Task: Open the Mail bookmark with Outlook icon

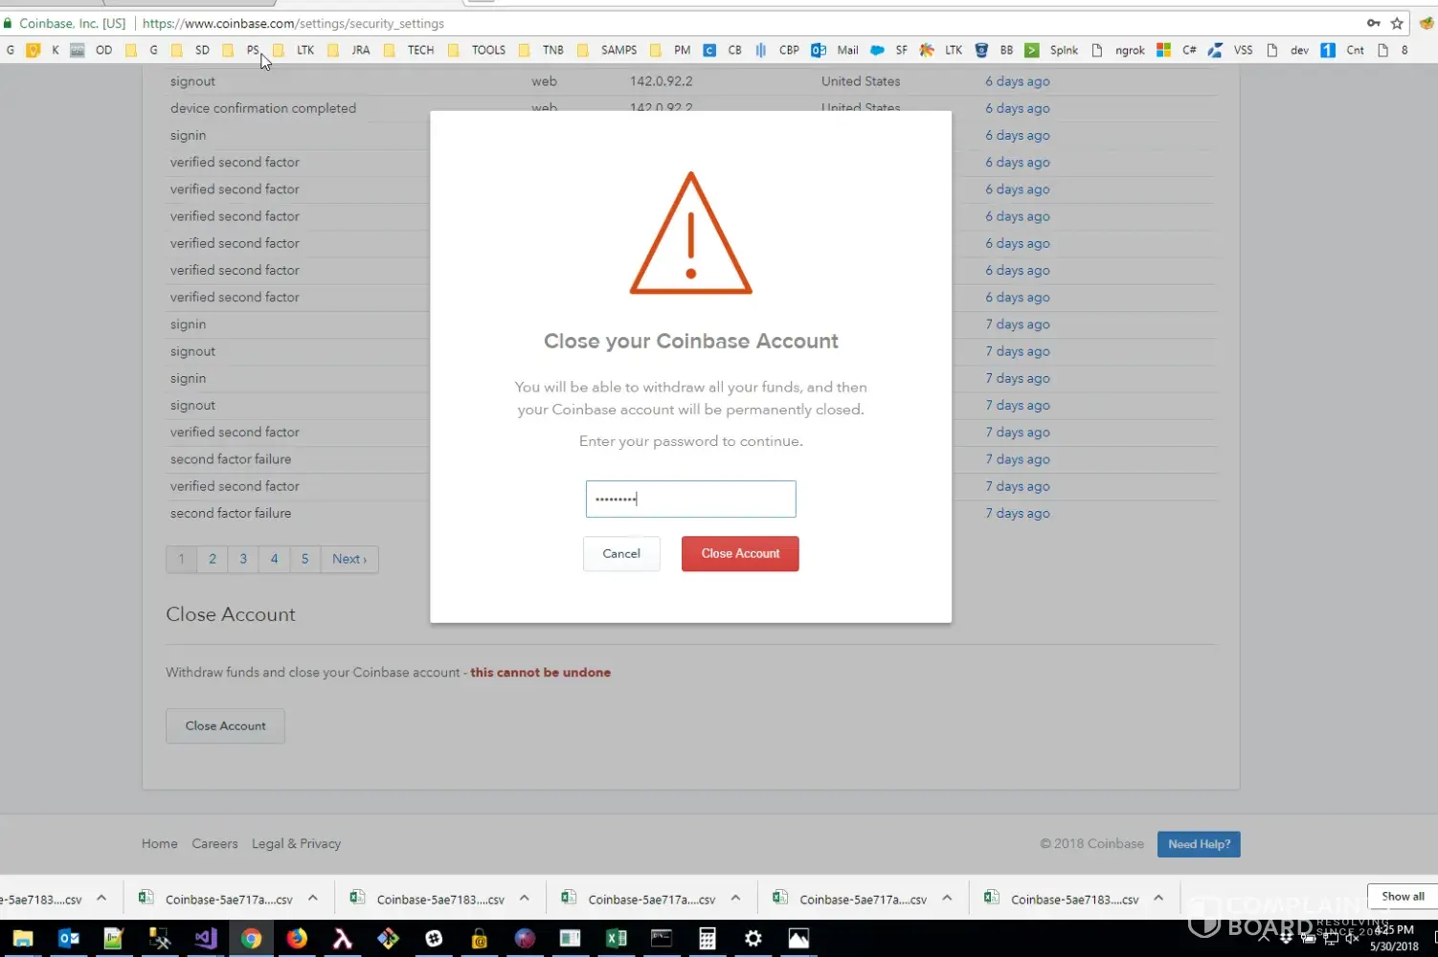Action: pos(835,50)
